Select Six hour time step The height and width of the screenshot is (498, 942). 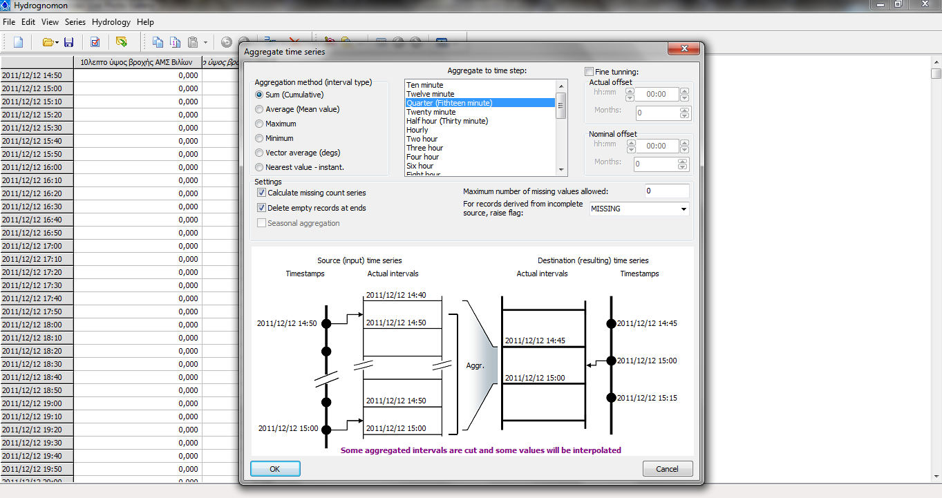coord(480,166)
